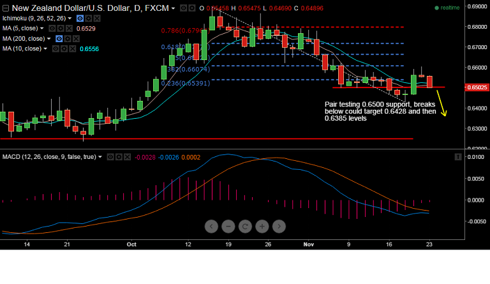
Task: Remove the MA (10, close) indicator
Action: (73, 49)
